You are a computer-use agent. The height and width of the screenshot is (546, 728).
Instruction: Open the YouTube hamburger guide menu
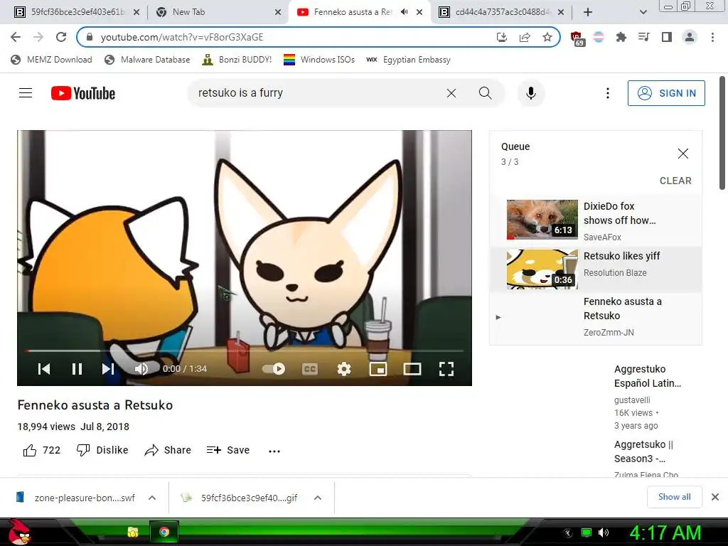coord(26,93)
